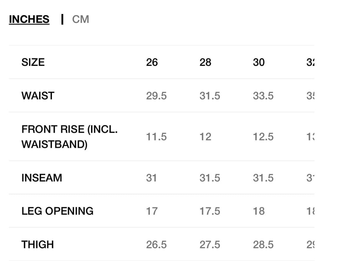Select size 26 column header
Viewport: 350px width, 261px height.
pos(152,62)
